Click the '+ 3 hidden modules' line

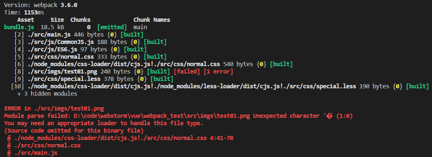point(47,94)
